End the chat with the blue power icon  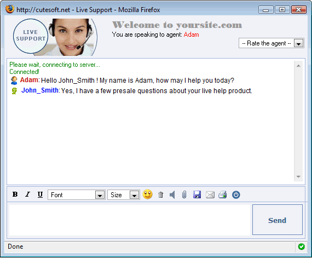coord(236,194)
